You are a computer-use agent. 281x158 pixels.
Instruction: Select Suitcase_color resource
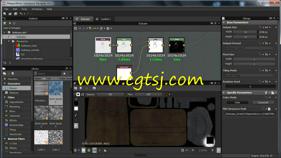point(29,46)
